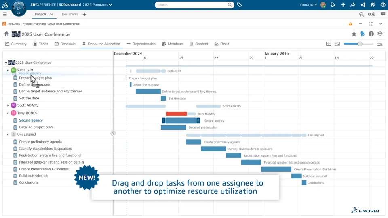Collapse the left panel arrow handle
Screen dimensions: 388x218
tap(113, 133)
